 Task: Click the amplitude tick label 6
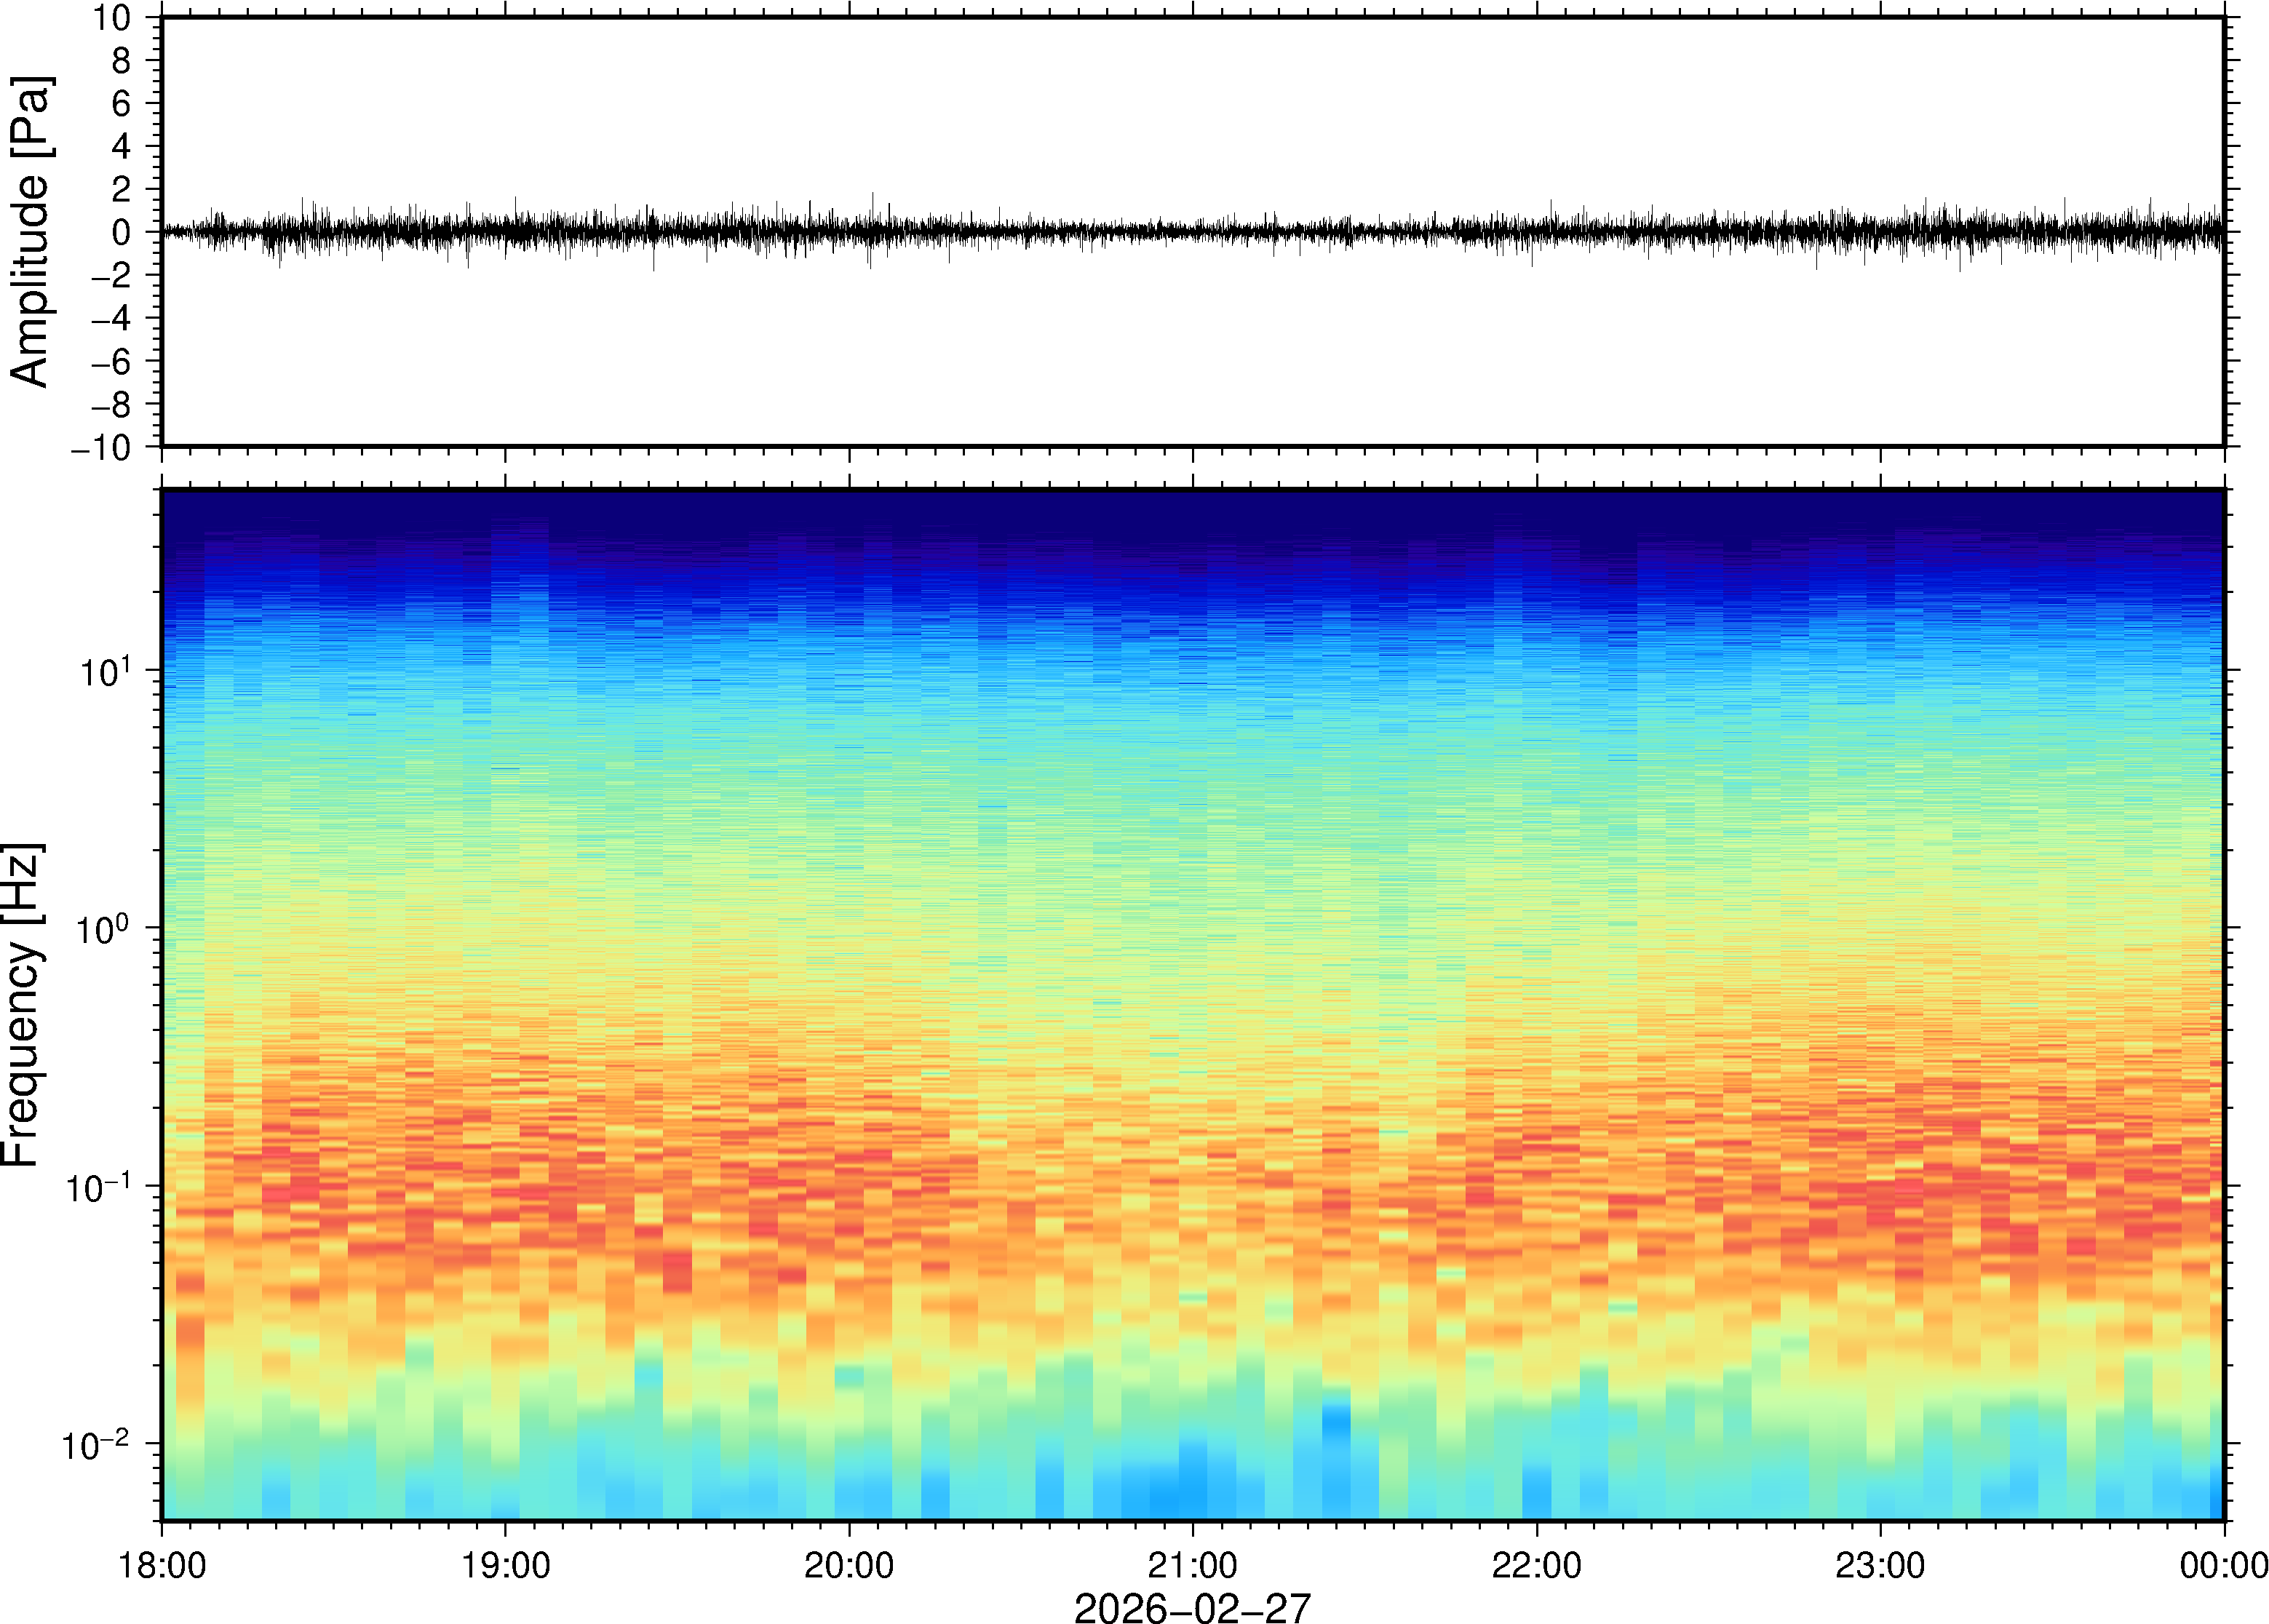pyautogui.click(x=122, y=104)
